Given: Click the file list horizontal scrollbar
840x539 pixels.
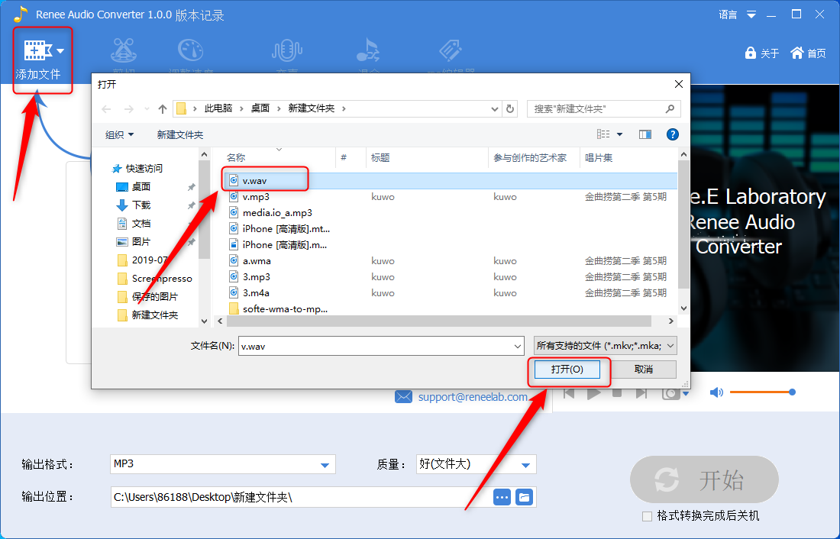Looking at the screenshot, I should (439, 321).
